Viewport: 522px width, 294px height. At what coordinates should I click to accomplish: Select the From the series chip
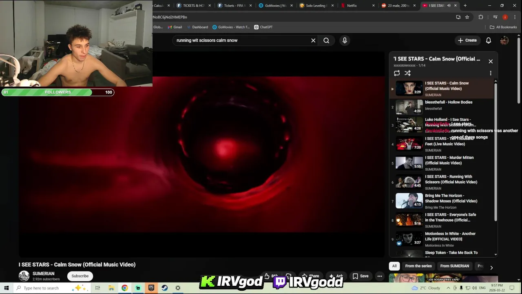(418, 266)
